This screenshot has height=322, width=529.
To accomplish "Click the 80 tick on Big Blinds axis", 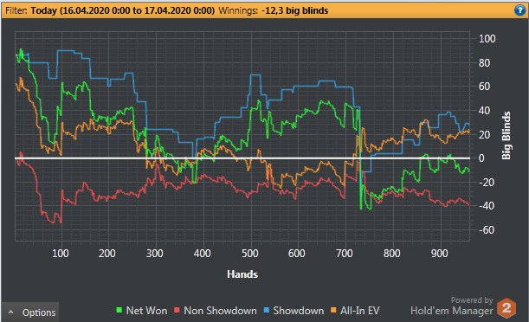I will [x=485, y=62].
